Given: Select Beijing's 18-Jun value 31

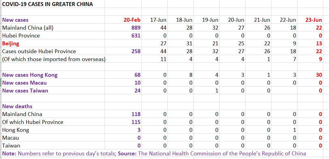Looking at the screenshot, I should click(x=189, y=44).
